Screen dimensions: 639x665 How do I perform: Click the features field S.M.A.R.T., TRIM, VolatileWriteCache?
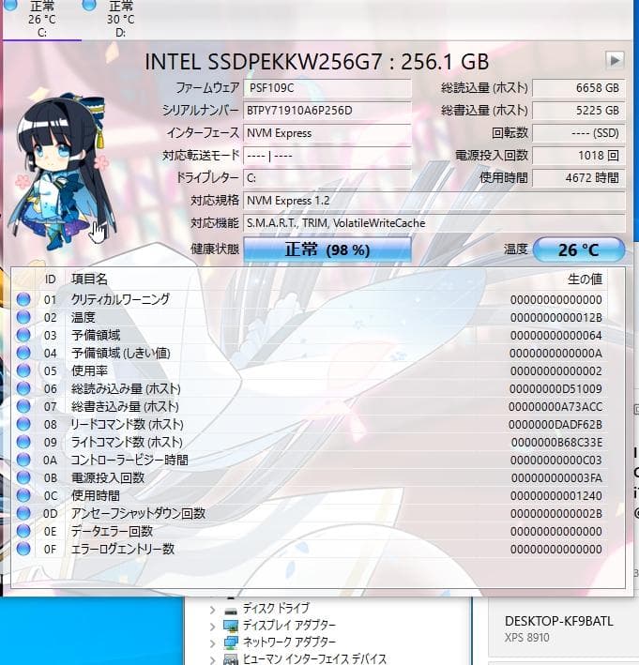(434, 223)
